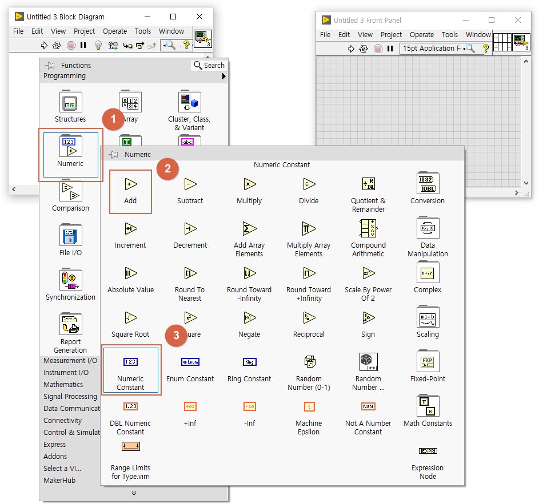Expand the Measurement I/O category
539x504 pixels.
pyautogui.click(x=70, y=361)
